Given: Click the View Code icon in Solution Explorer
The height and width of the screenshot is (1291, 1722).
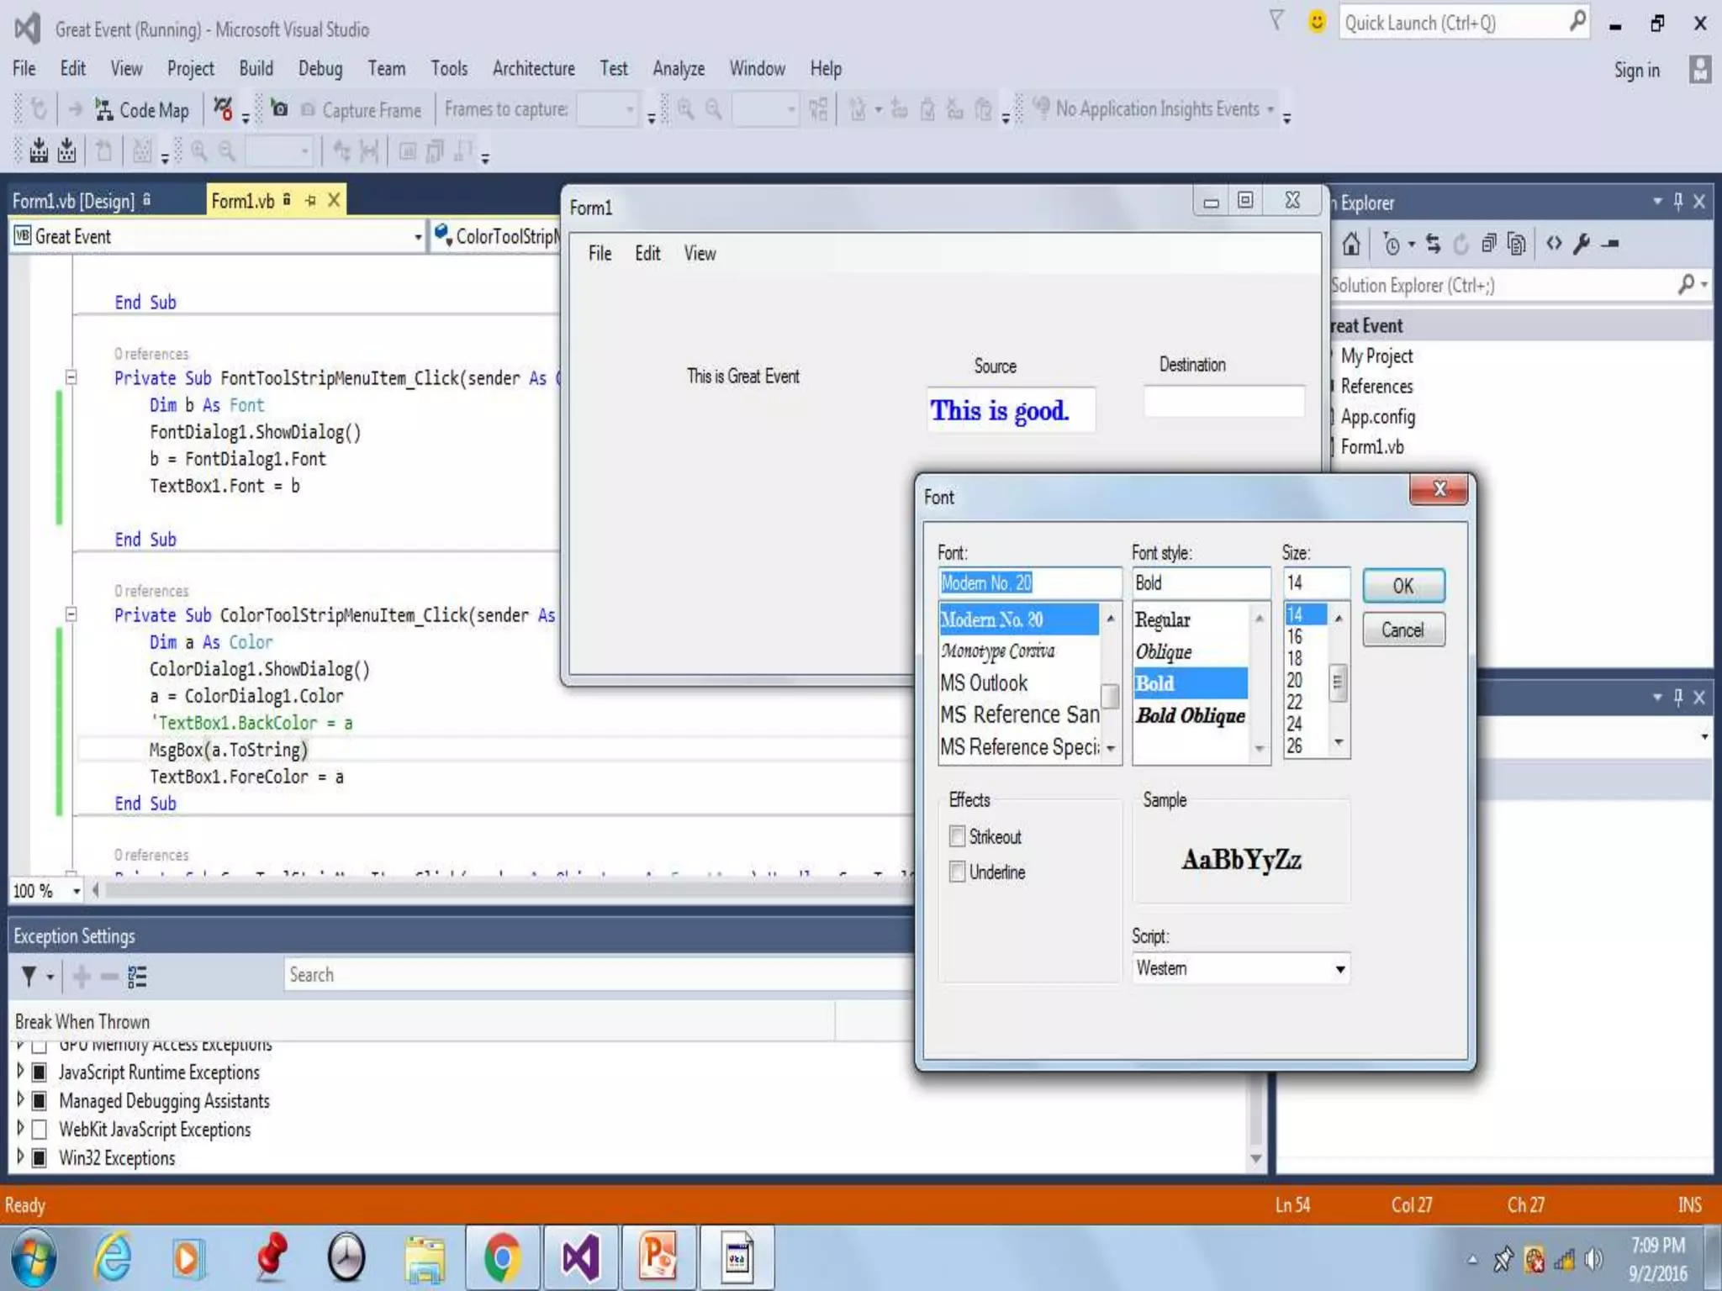Looking at the screenshot, I should 1554,245.
